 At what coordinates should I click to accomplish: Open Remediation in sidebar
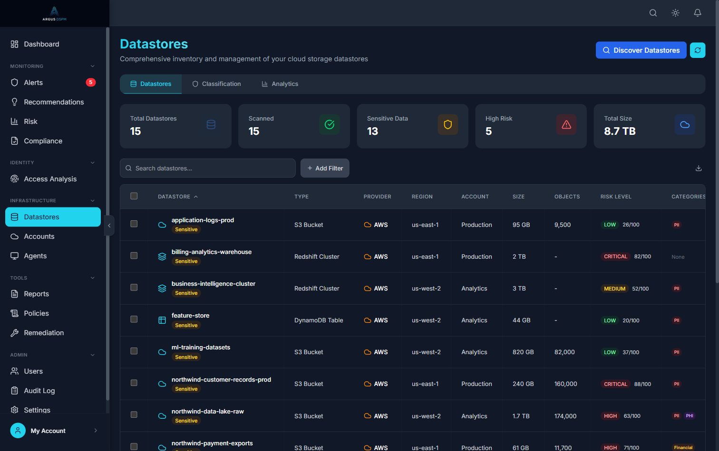(x=53, y=333)
